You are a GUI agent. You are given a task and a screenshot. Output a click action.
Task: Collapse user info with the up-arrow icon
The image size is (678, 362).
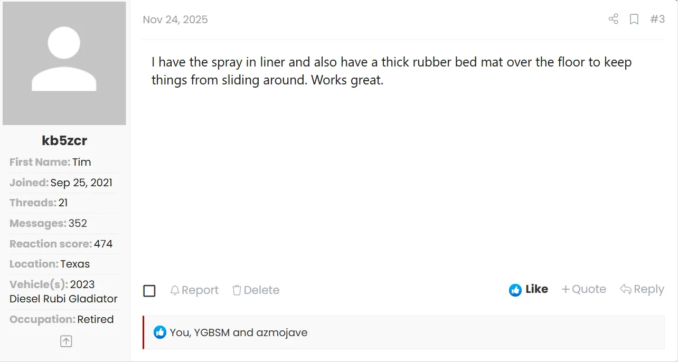click(x=66, y=341)
